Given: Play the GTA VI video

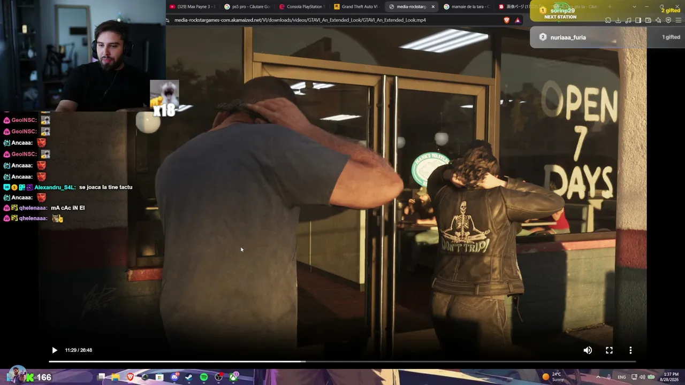Looking at the screenshot, I should pos(54,350).
